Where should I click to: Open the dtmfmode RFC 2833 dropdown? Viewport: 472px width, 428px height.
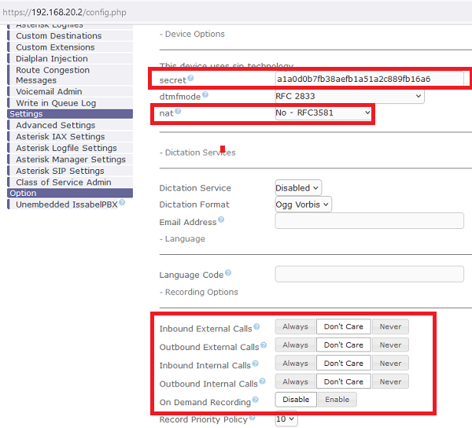click(348, 96)
